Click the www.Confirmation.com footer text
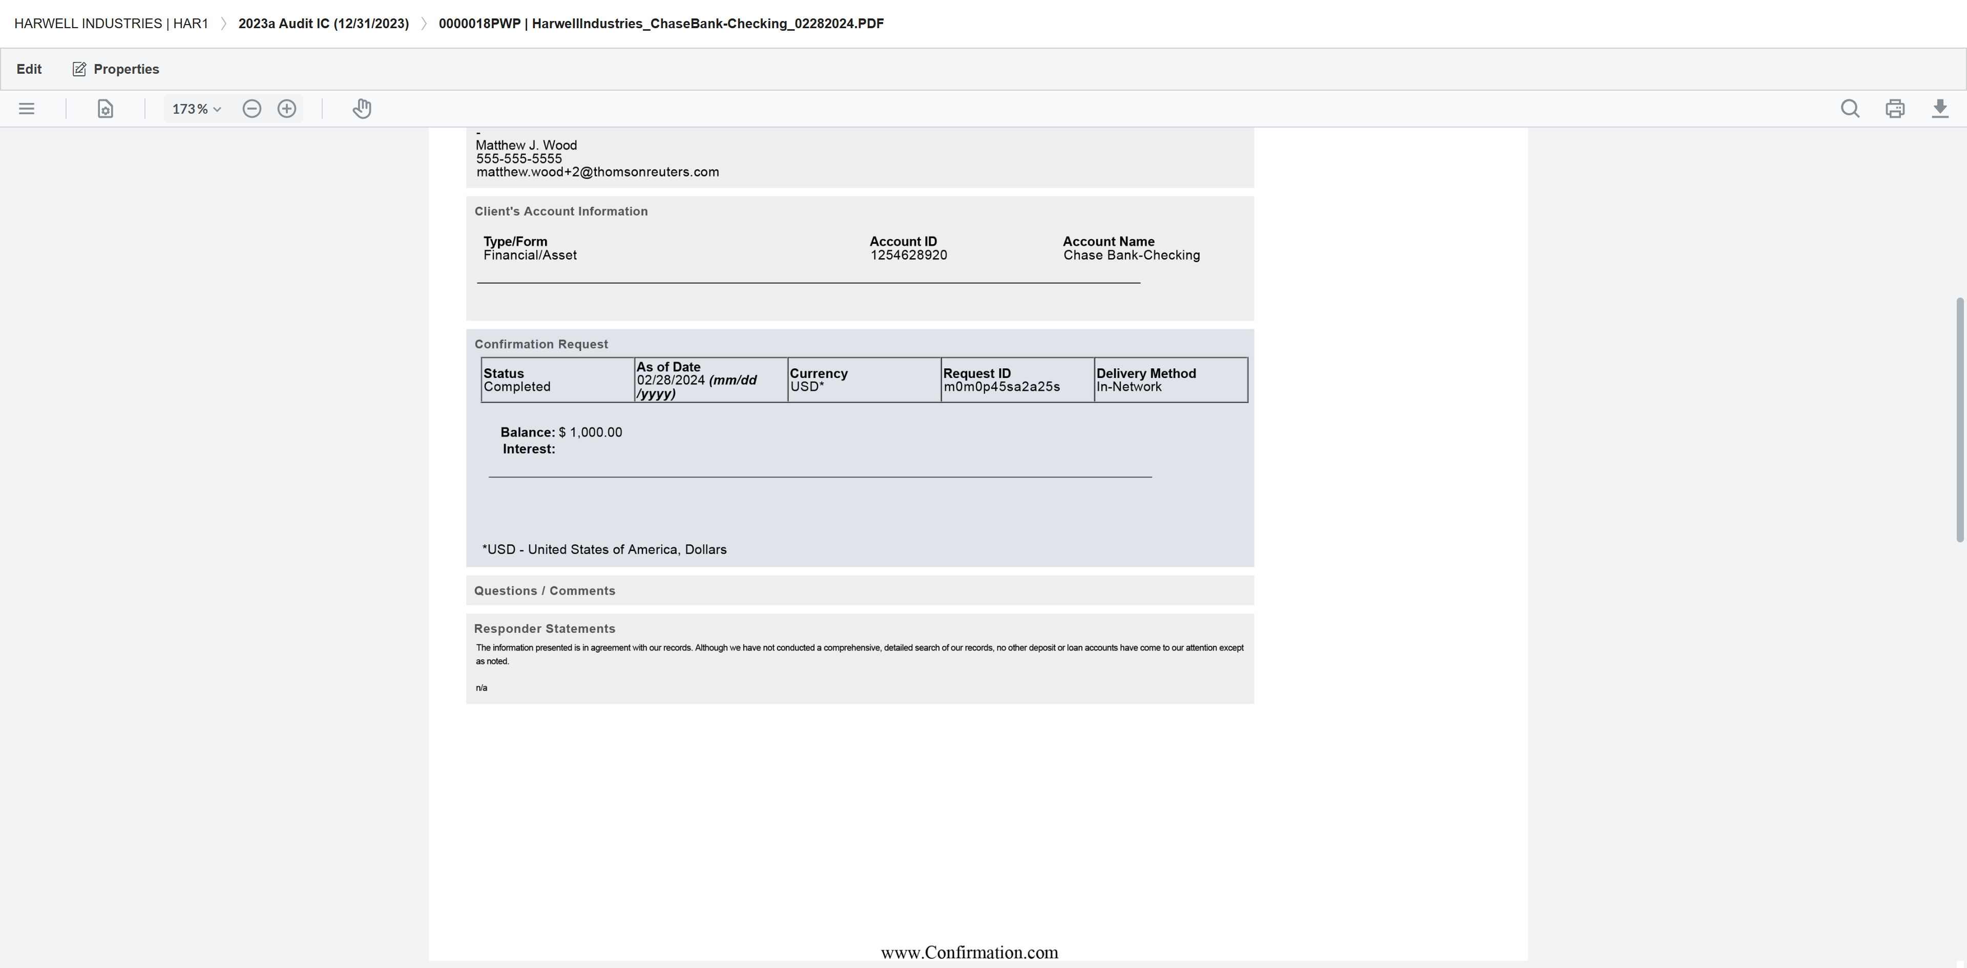 coord(969,952)
